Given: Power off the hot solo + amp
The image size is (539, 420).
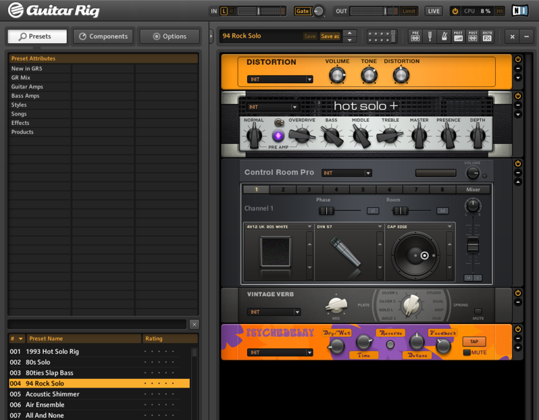Looking at the screenshot, I should coord(517,96).
